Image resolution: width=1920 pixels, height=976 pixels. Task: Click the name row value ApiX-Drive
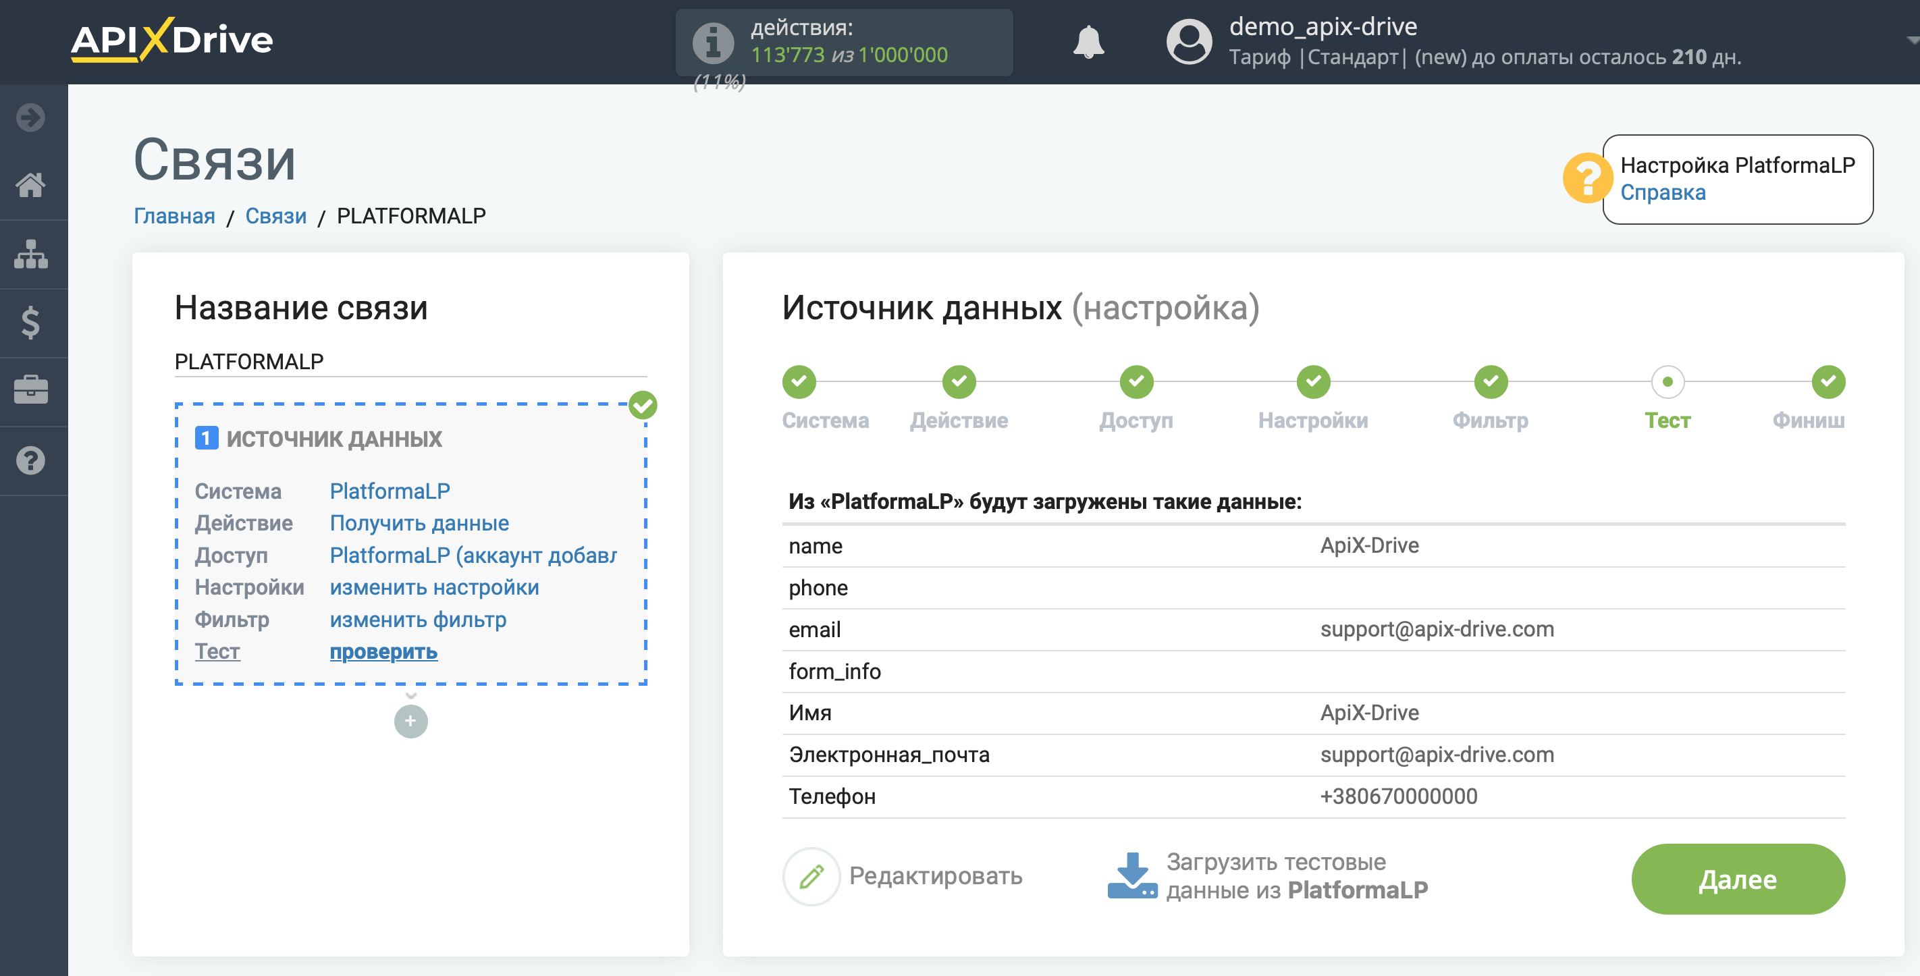tap(1369, 545)
